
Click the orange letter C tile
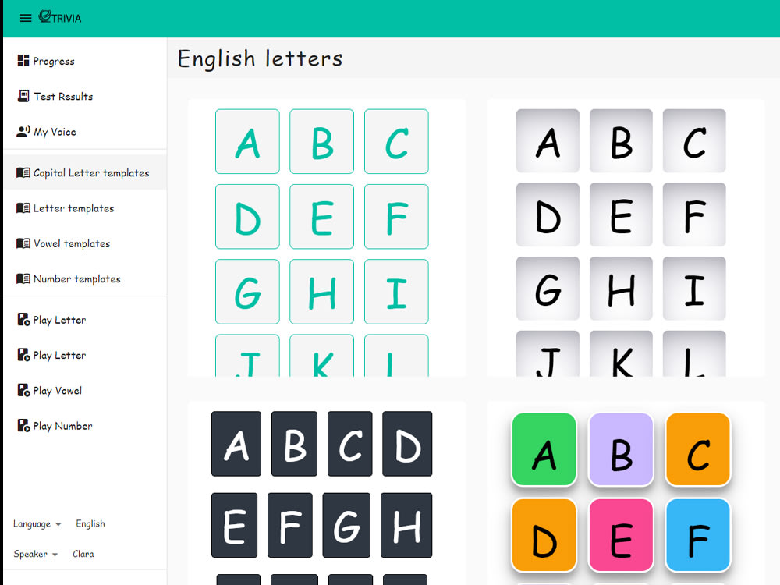click(x=698, y=449)
